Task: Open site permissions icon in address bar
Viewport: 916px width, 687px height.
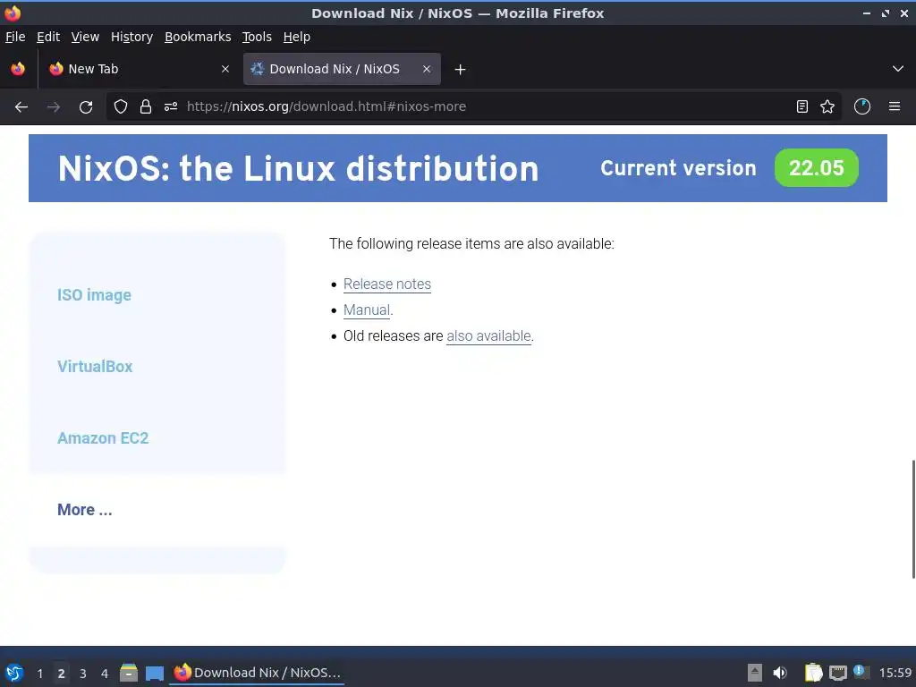Action: (x=171, y=107)
